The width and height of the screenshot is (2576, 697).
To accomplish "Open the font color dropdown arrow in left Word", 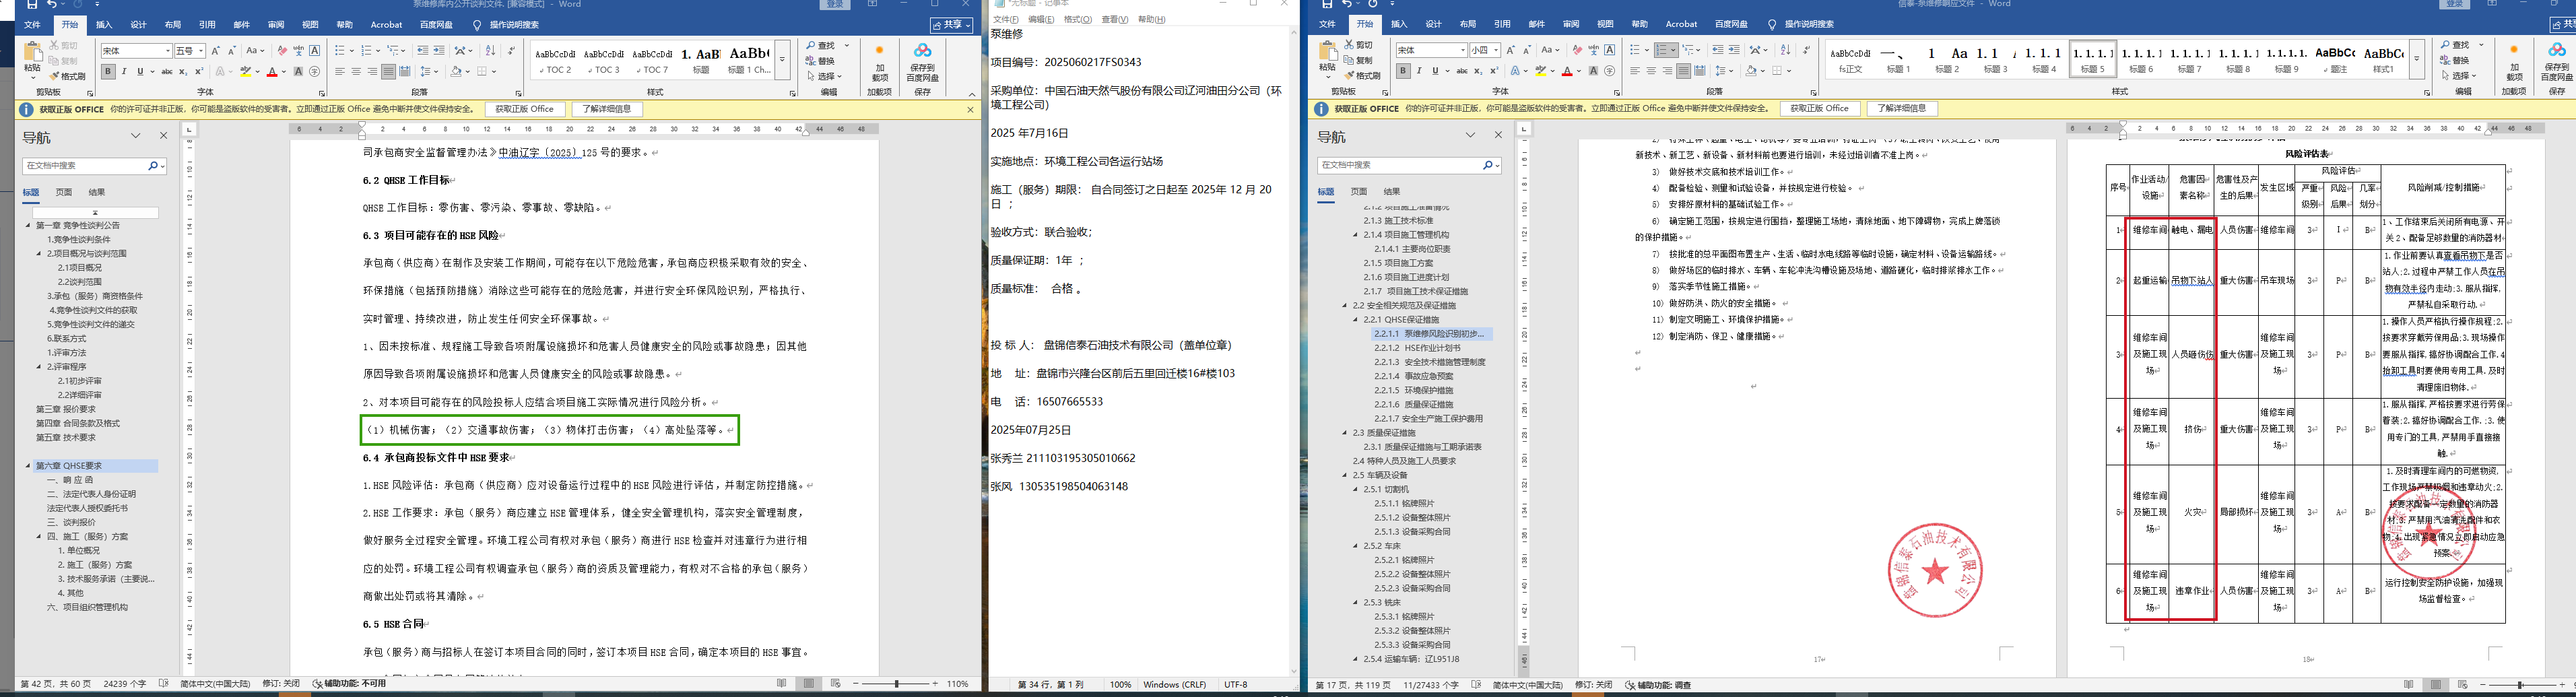I will click(283, 72).
